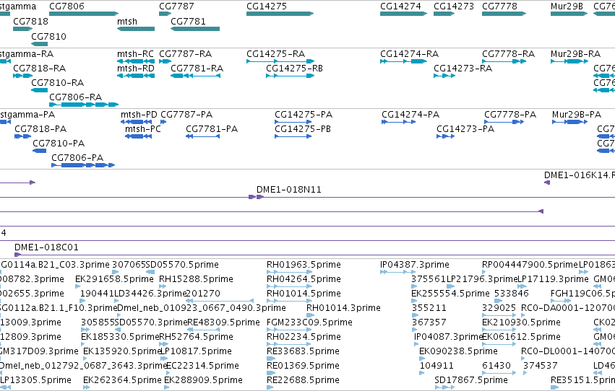
Task: Click the CG14275-PB protein
Action: (x=293, y=136)
